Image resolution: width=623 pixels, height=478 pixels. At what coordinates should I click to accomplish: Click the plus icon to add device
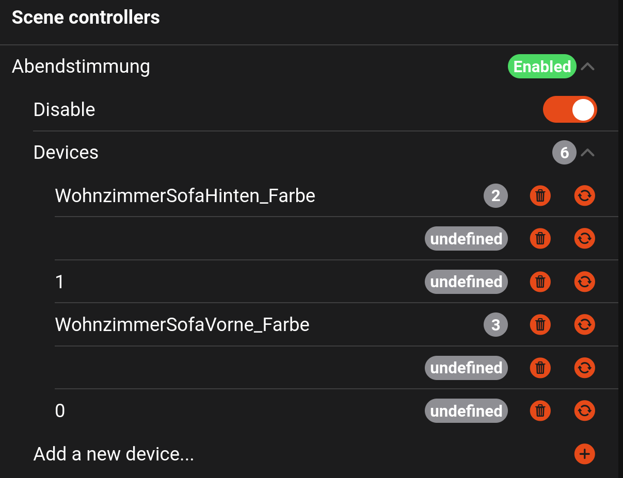(x=584, y=454)
